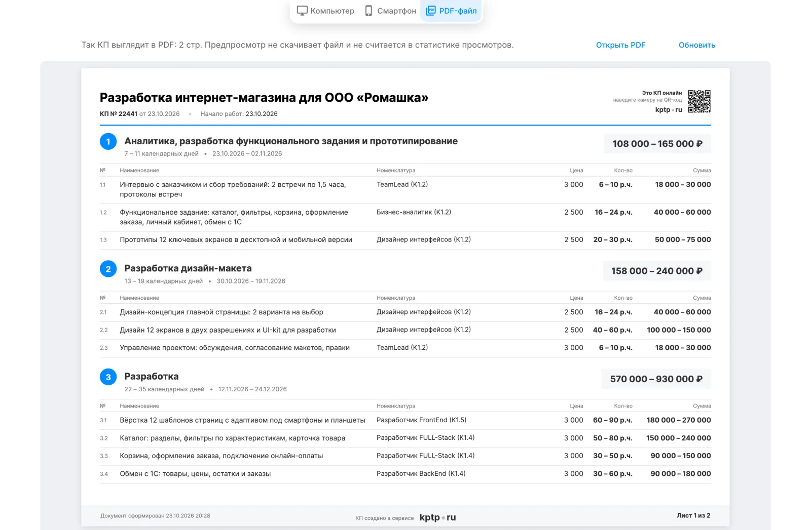811x530 pixels.
Task: Click the row Прототипы 12 ключевых экранов
Action: click(x=405, y=240)
